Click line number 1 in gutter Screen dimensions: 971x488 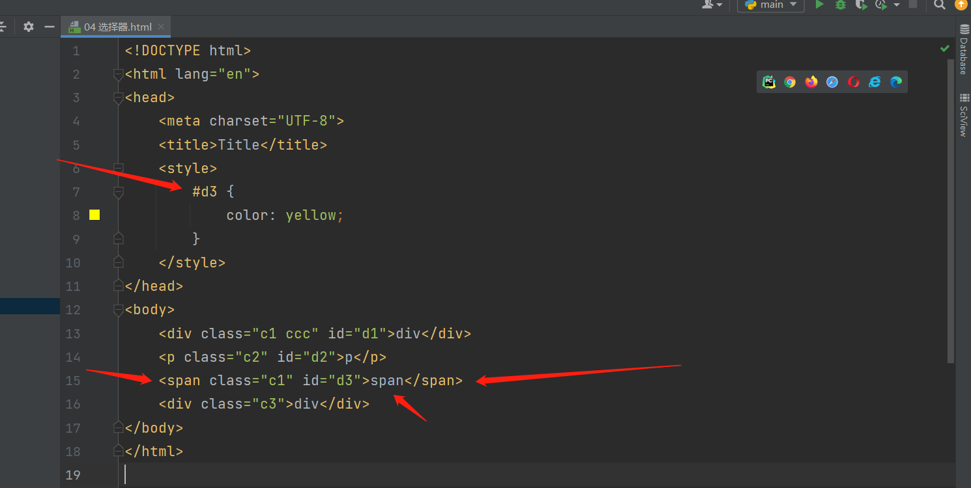click(x=76, y=51)
